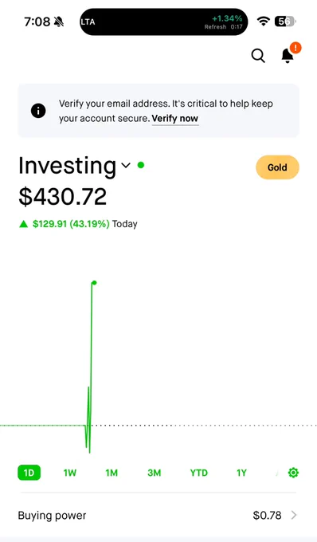This screenshot has height=542, width=317.
Task: Expand the Investing account dropdown chevron
Action: click(126, 165)
